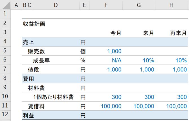Click the 収益計画 title cell
Image resolution: width=189 pixels, height=121 pixels.
(x=34, y=24)
